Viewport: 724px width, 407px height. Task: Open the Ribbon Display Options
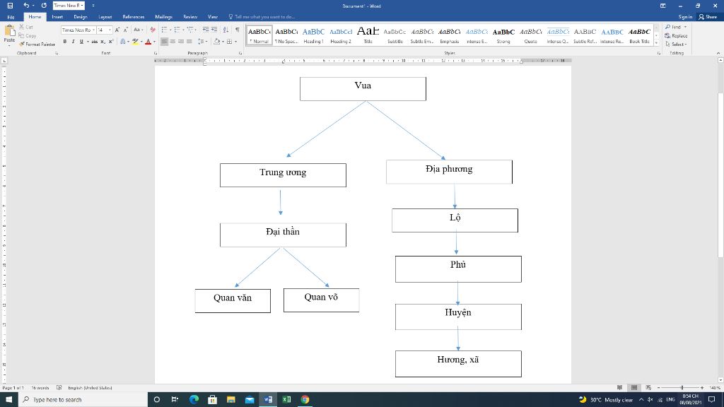(x=663, y=6)
